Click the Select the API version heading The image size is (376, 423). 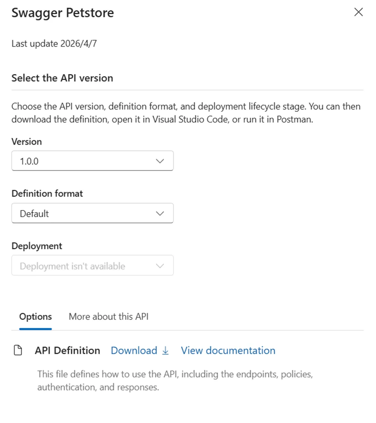tap(62, 78)
